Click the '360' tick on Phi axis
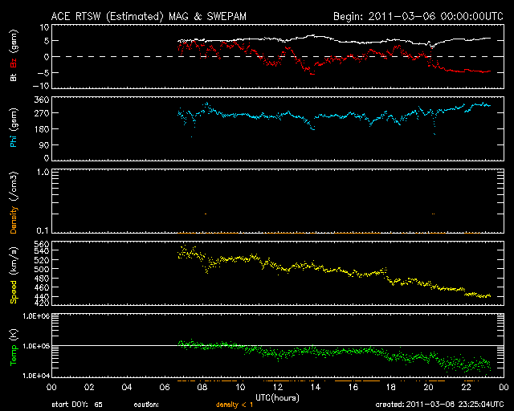514x411 pixels. [x=42, y=100]
